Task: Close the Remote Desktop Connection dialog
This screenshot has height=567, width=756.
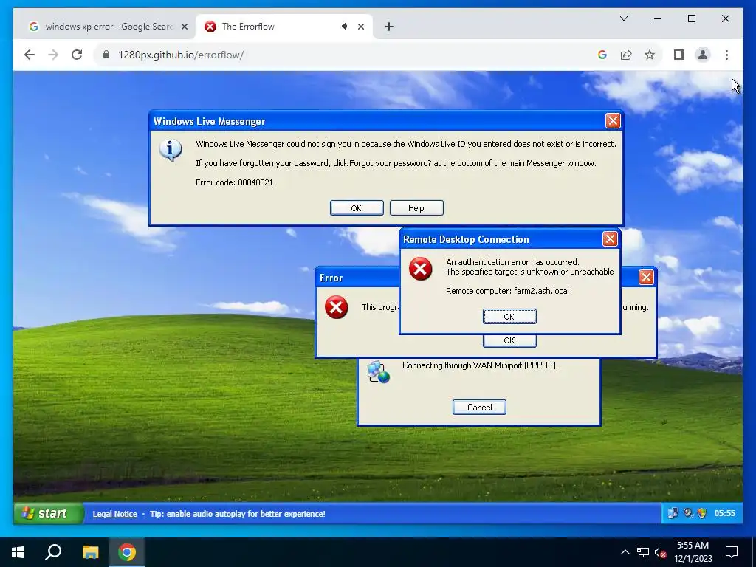Action: pos(610,238)
